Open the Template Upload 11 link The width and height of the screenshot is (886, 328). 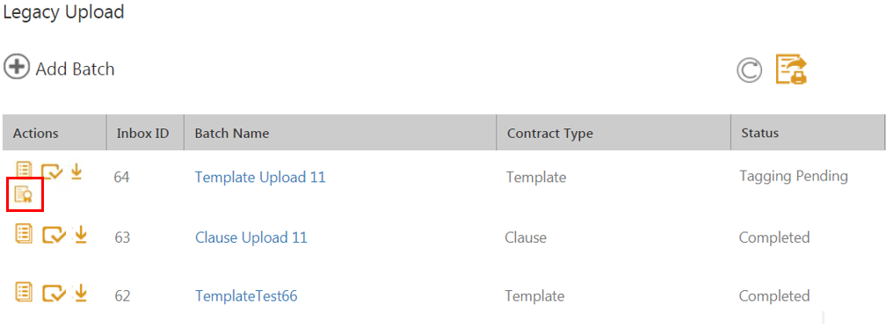[260, 177]
